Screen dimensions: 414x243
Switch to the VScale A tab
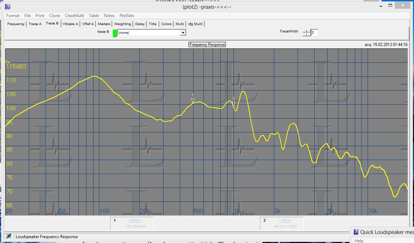click(70, 24)
